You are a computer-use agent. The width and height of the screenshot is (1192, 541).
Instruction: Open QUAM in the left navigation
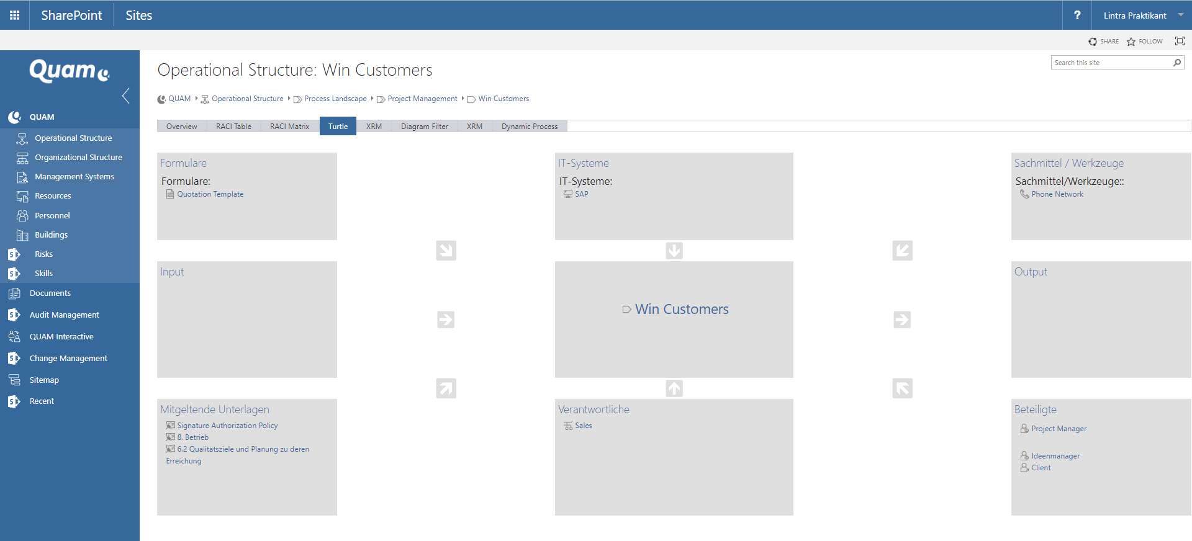pyautogui.click(x=42, y=117)
